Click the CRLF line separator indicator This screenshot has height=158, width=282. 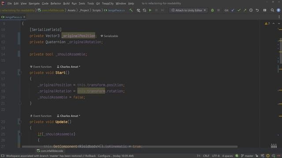coord(206,156)
